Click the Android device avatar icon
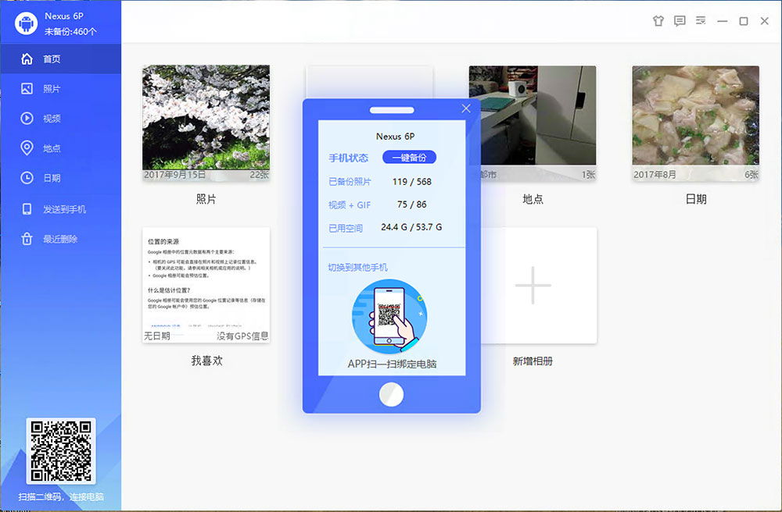The width and height of the screenshot is (782, 512). [26, 23]
